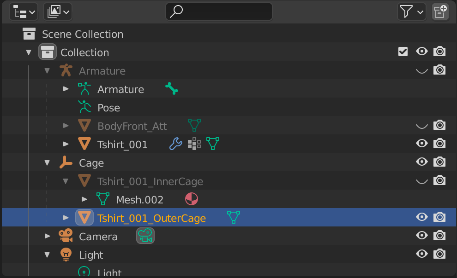
Task: Click the mesh data icon beside BodyFront_Att
Action: pyautogui.click(x=194, y=126)
